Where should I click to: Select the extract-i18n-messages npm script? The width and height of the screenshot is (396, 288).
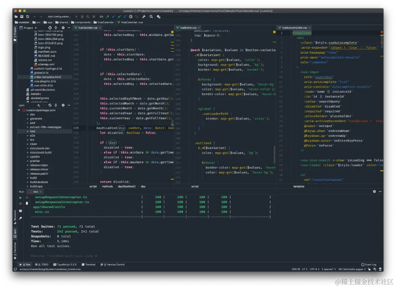pyautogui.click(x=45, y=127)
